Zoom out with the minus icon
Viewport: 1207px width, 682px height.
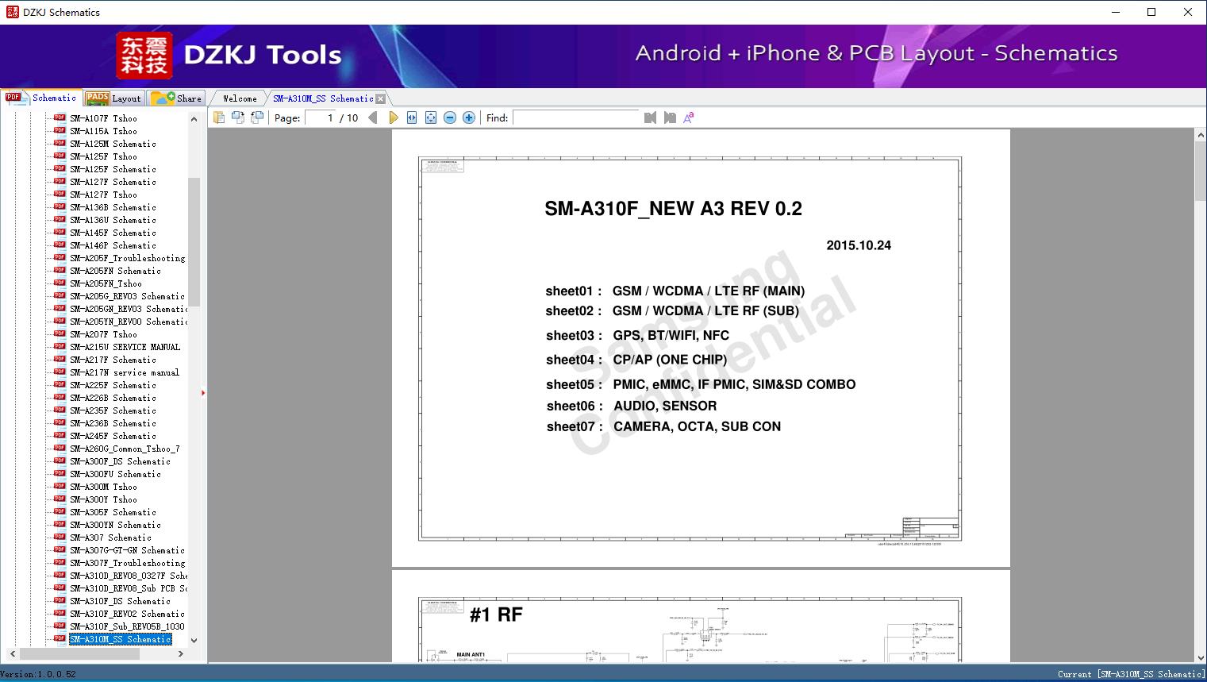(450, 118)
